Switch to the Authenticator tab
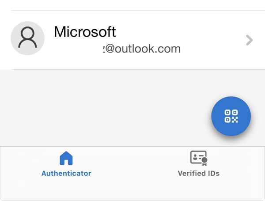The height and width of the screenshot is (201, 265). point(66,164)
